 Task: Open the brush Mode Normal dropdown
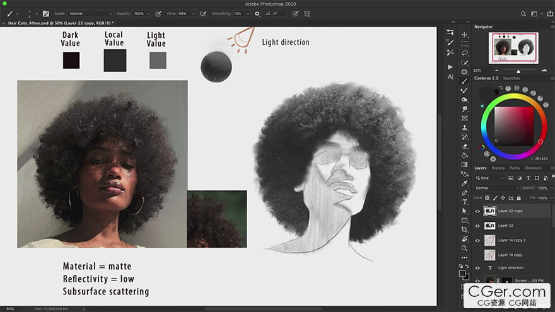(x=90, y=13)
